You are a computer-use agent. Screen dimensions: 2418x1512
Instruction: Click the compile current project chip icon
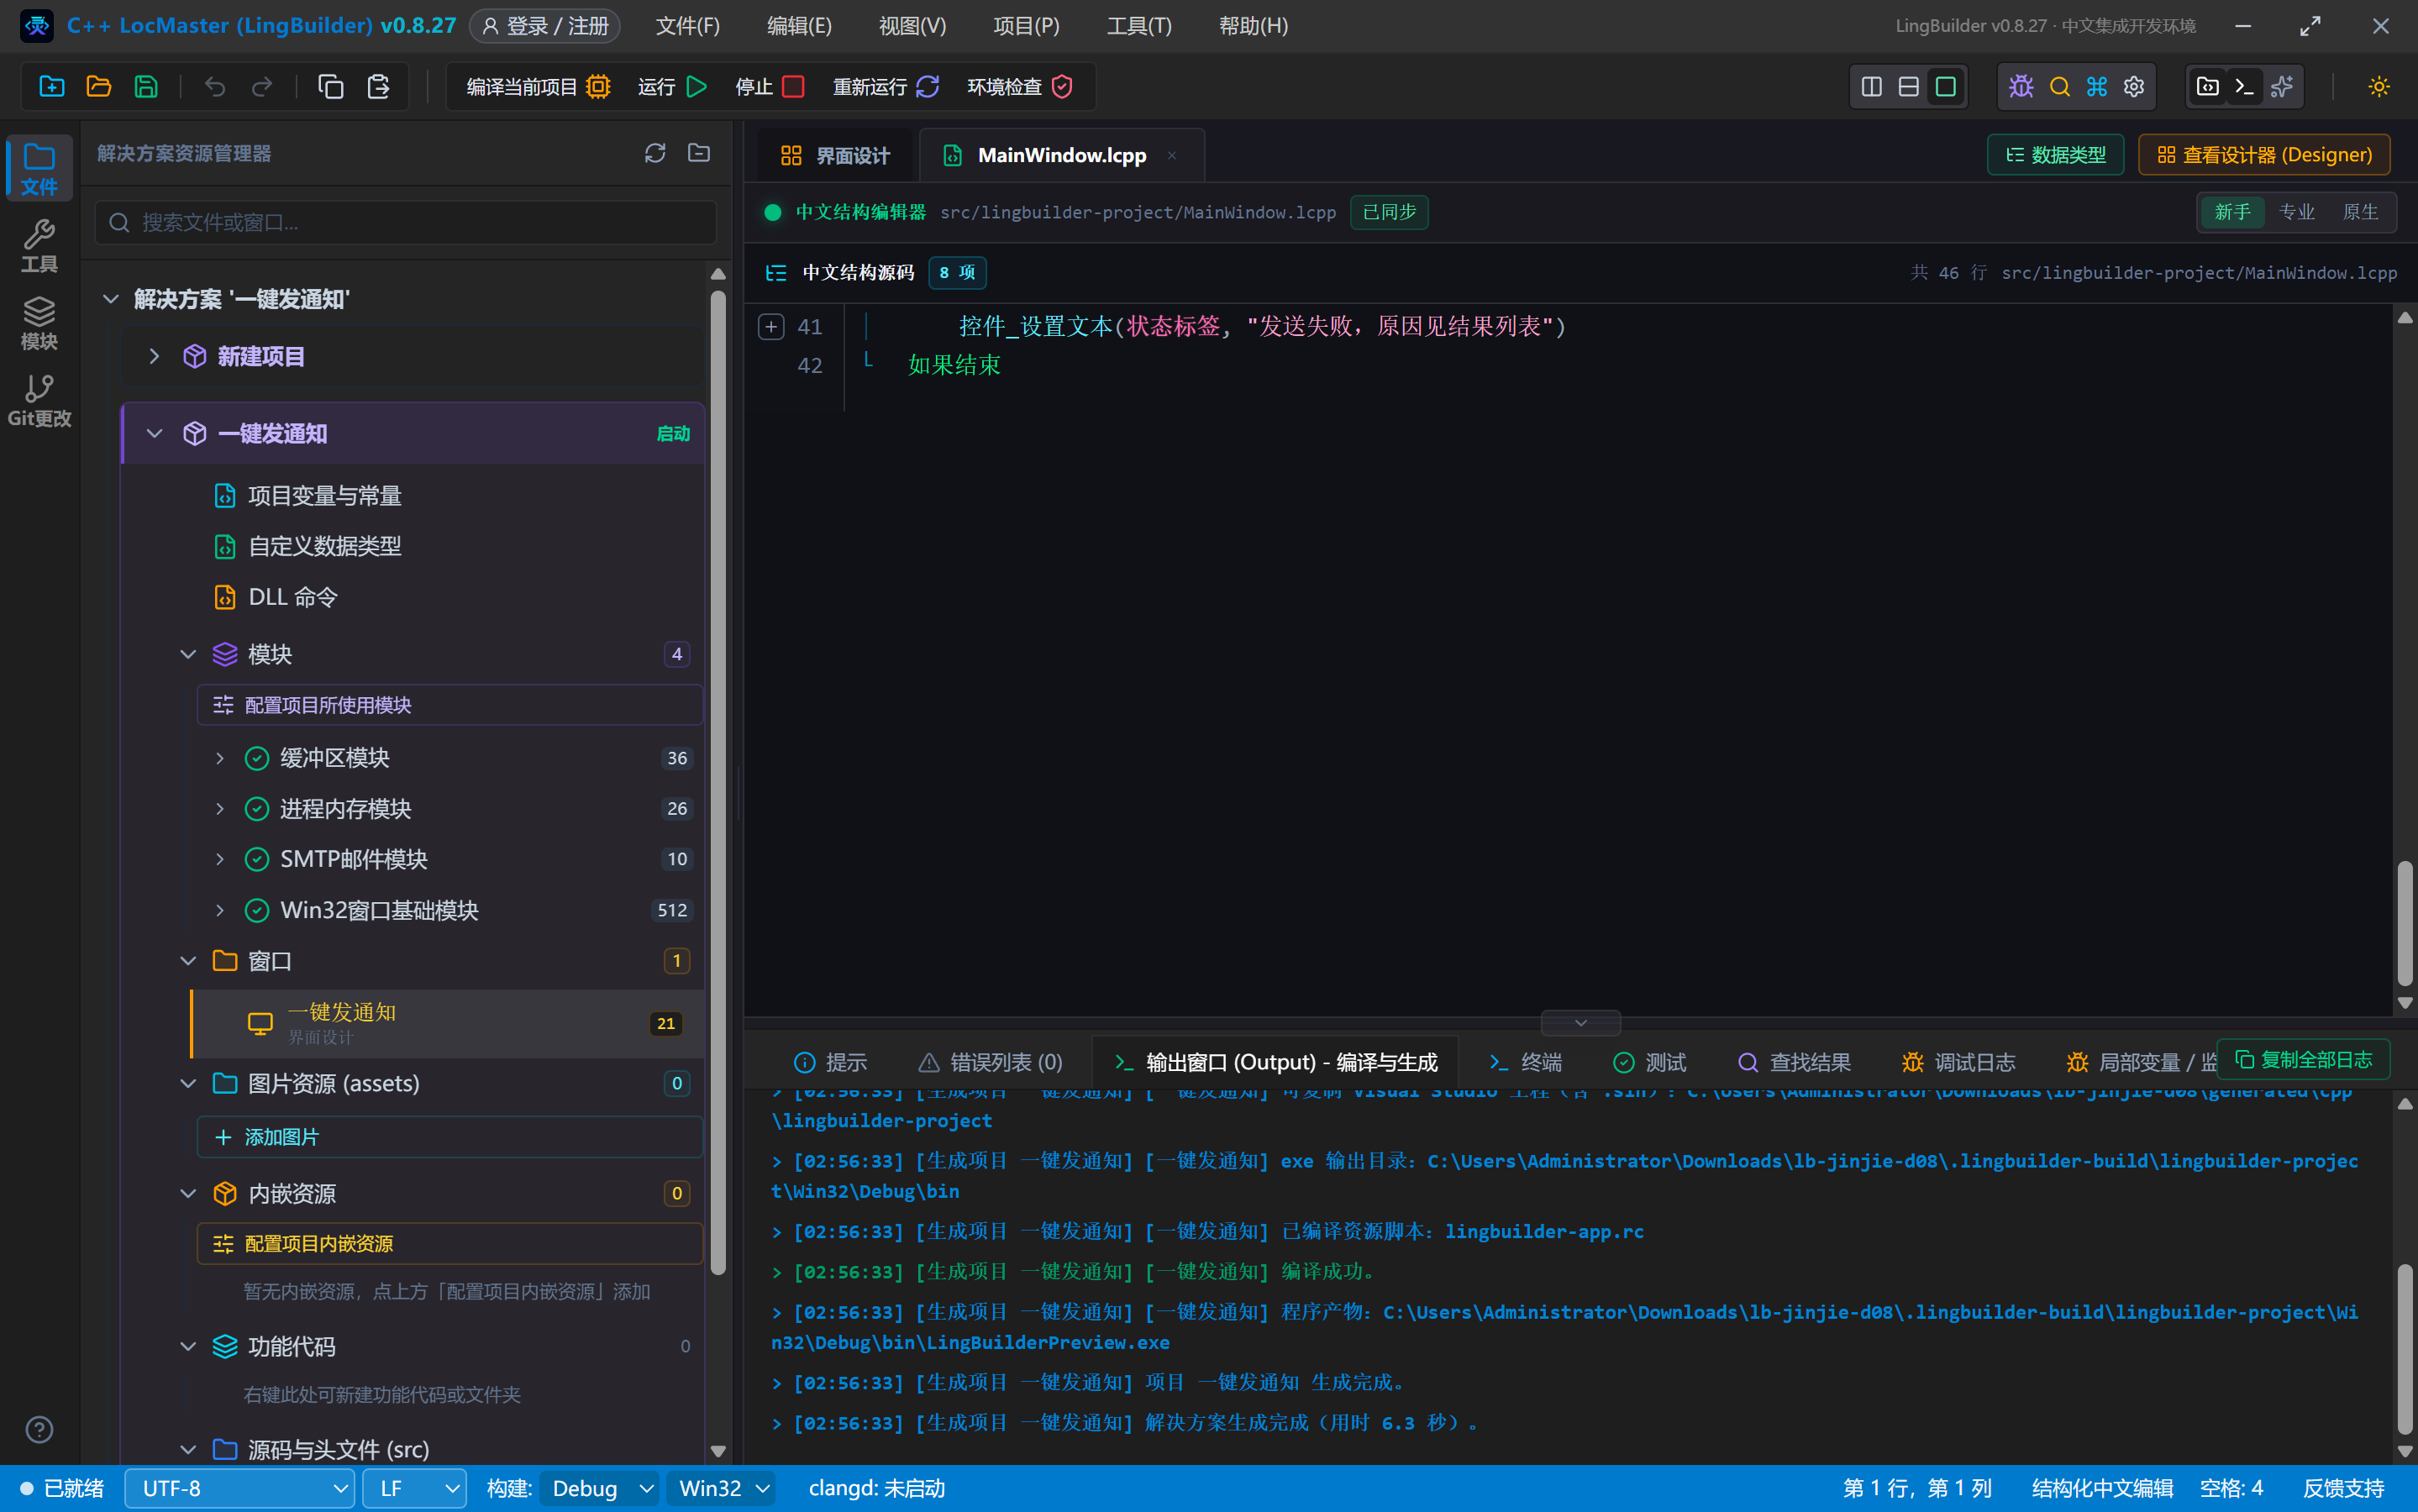pos(598,87)
